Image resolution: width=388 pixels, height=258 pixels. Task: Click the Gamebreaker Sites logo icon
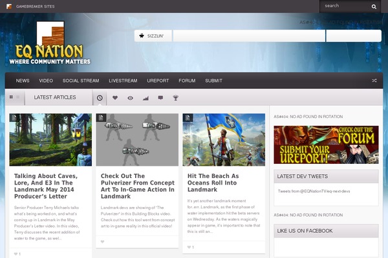coord(9,6)
